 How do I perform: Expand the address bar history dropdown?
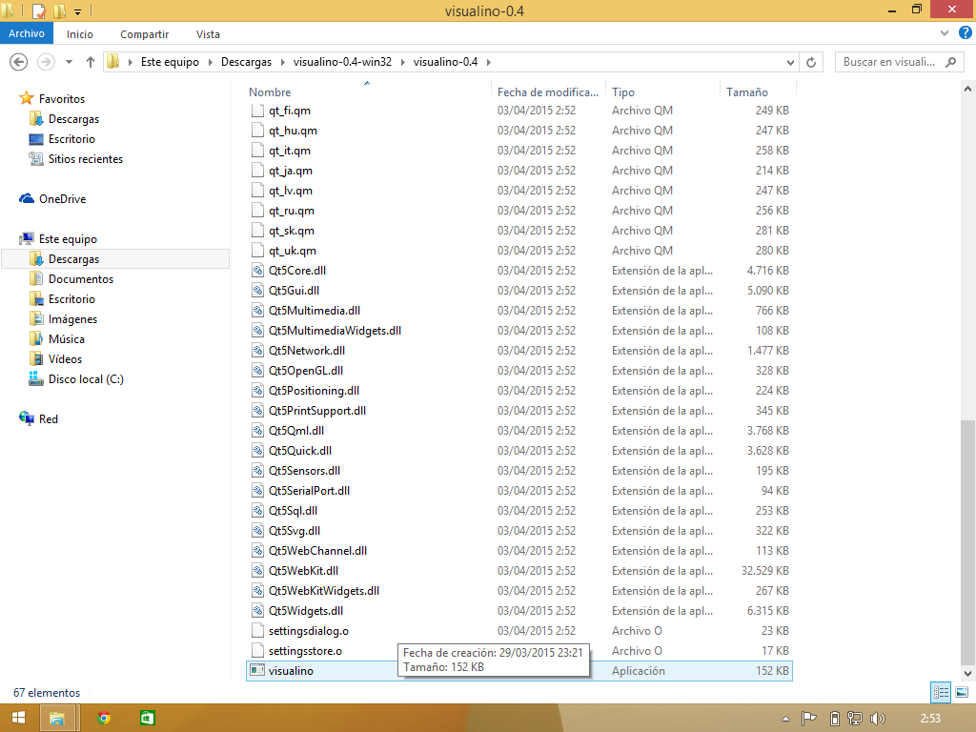790,62
